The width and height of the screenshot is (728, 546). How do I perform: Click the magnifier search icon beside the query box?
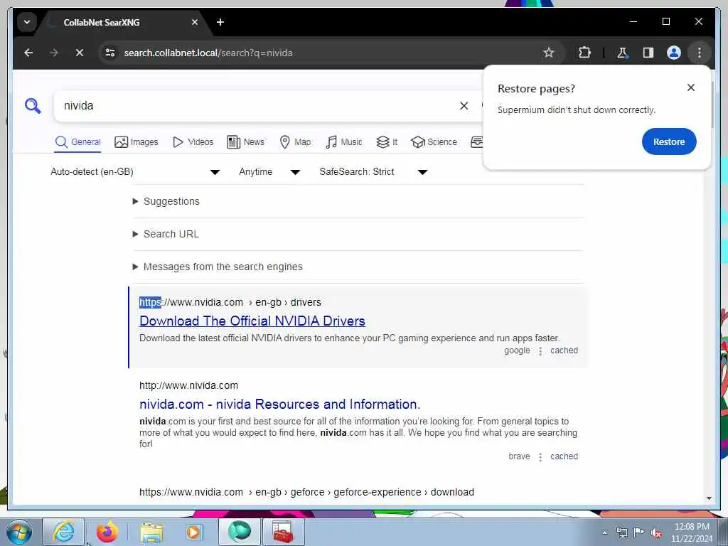(x=33, y=106)
